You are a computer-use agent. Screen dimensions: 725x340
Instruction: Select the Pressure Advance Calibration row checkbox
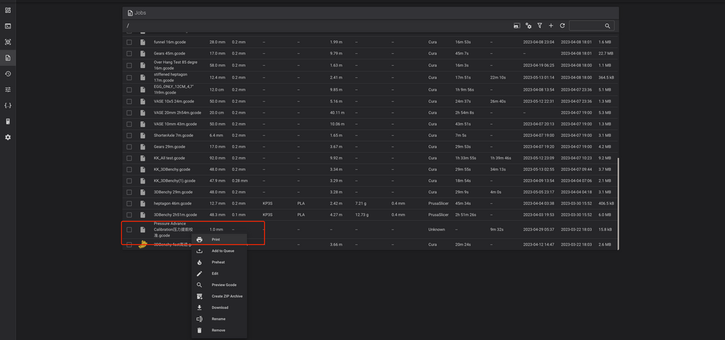pyautogui.click(x=130, y=229)
